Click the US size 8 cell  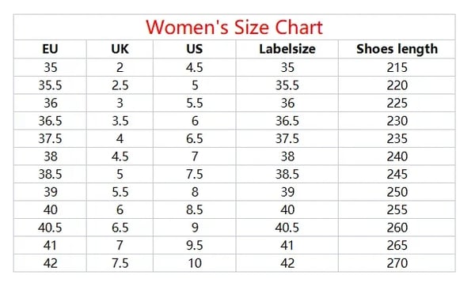(195, 192)
